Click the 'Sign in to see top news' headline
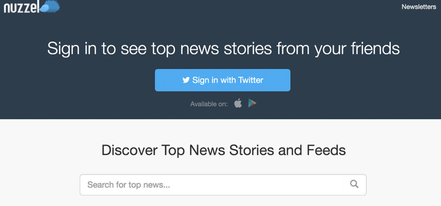 [x=223, y=48]
